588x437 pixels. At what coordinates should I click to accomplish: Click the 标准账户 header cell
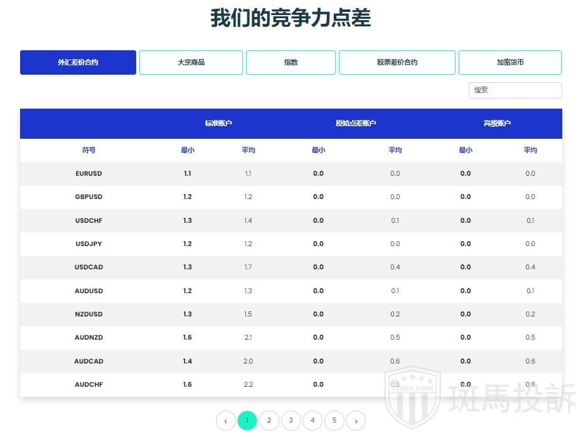pyautogui.click(x=218, y=124)
